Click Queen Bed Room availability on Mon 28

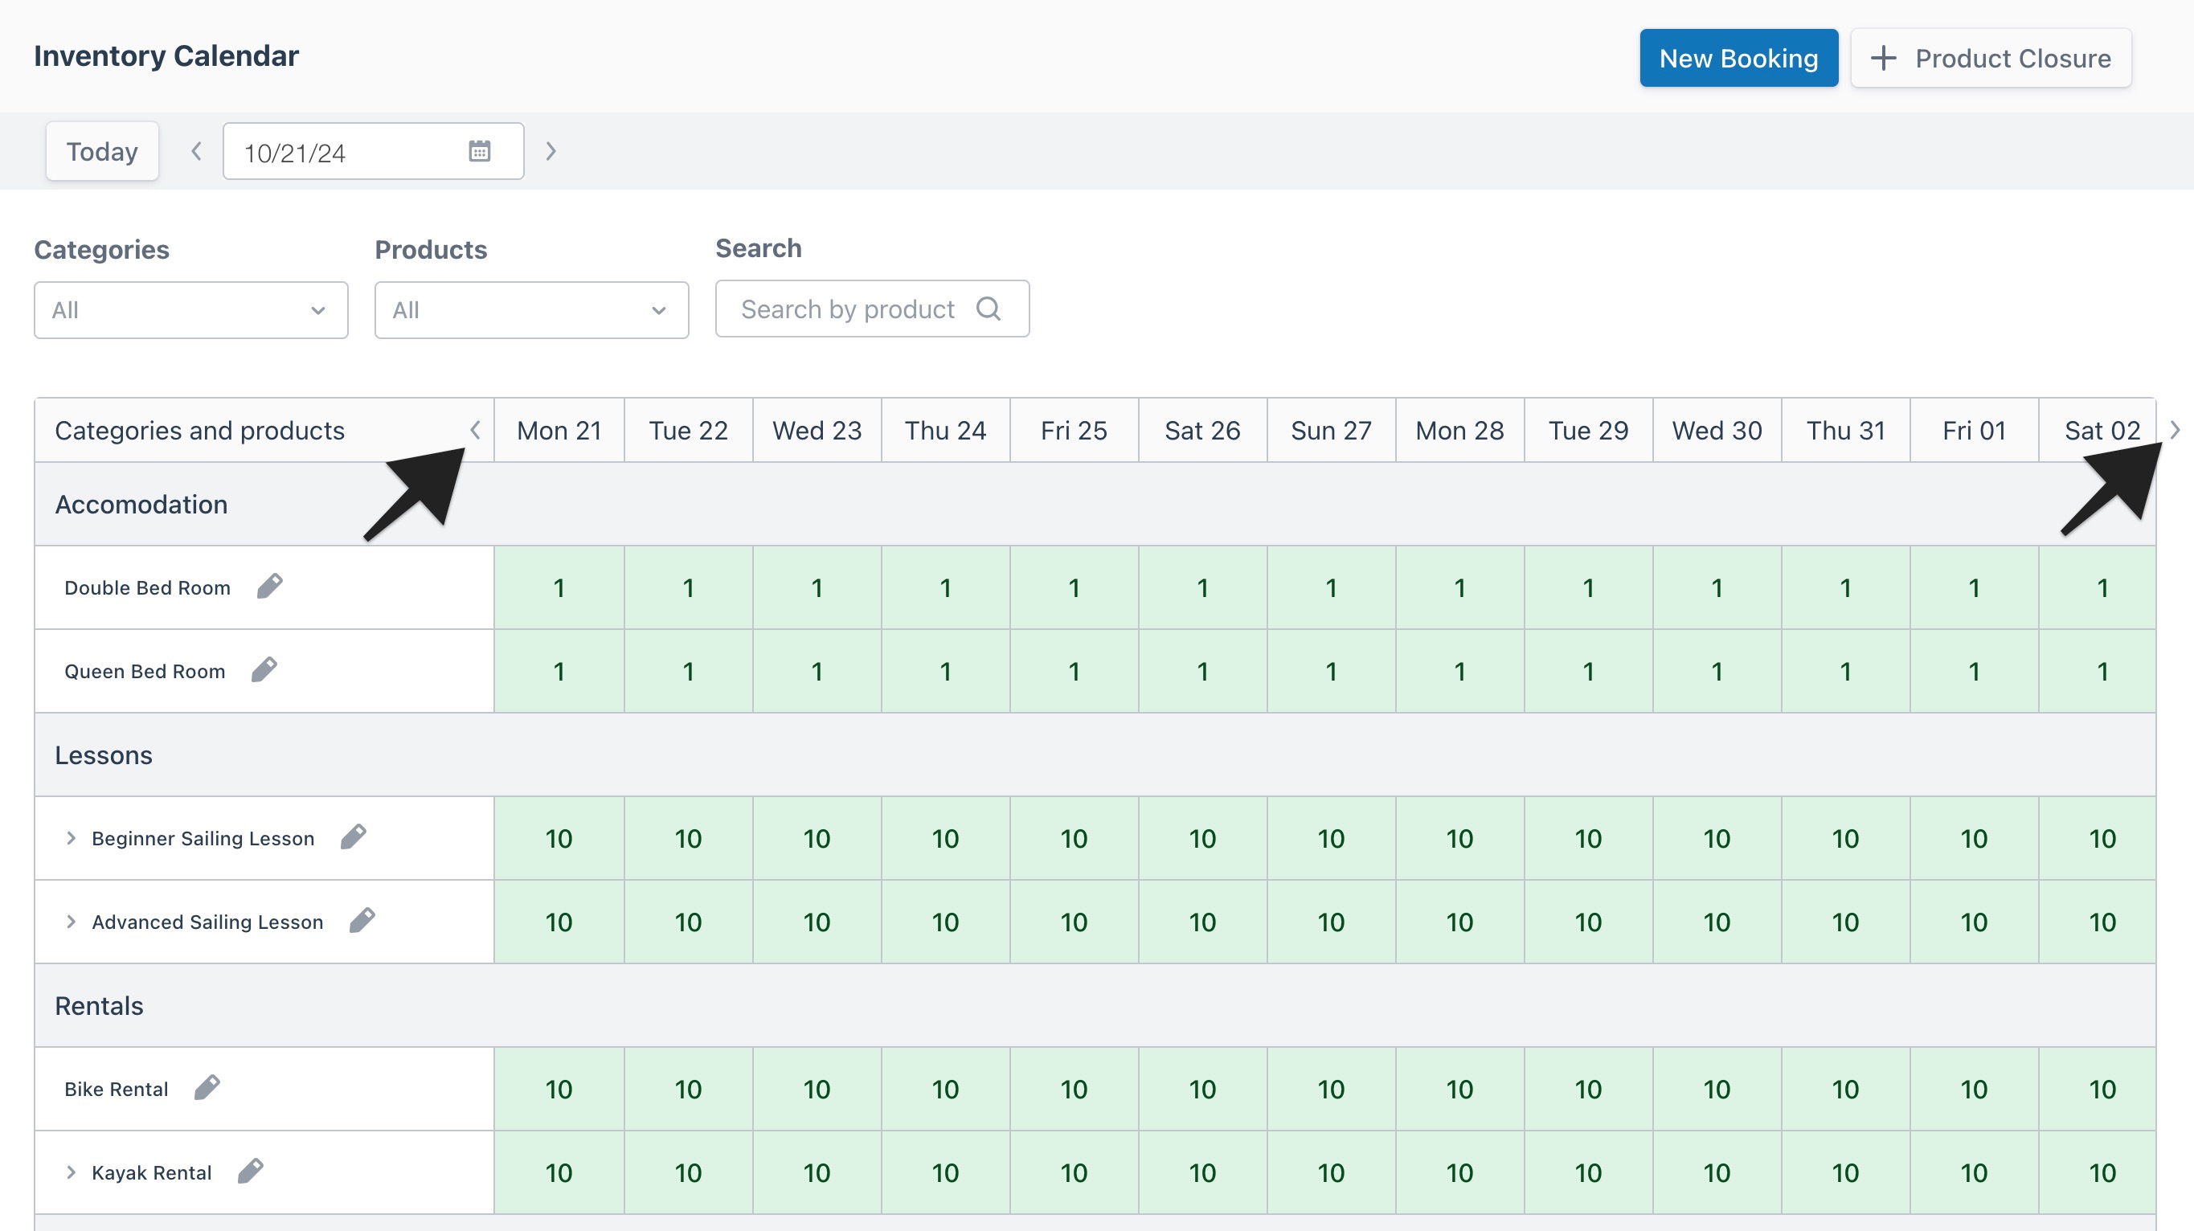pos(1459,671)
